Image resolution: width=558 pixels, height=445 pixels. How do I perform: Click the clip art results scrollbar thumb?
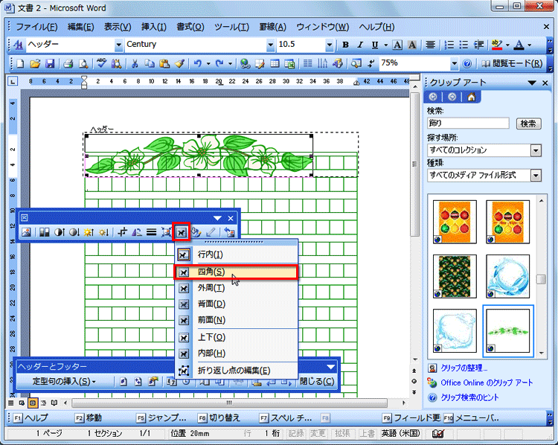(541, 279)
